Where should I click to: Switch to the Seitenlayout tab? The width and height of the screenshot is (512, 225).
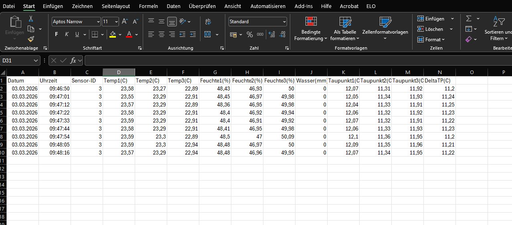click(116, 6)
